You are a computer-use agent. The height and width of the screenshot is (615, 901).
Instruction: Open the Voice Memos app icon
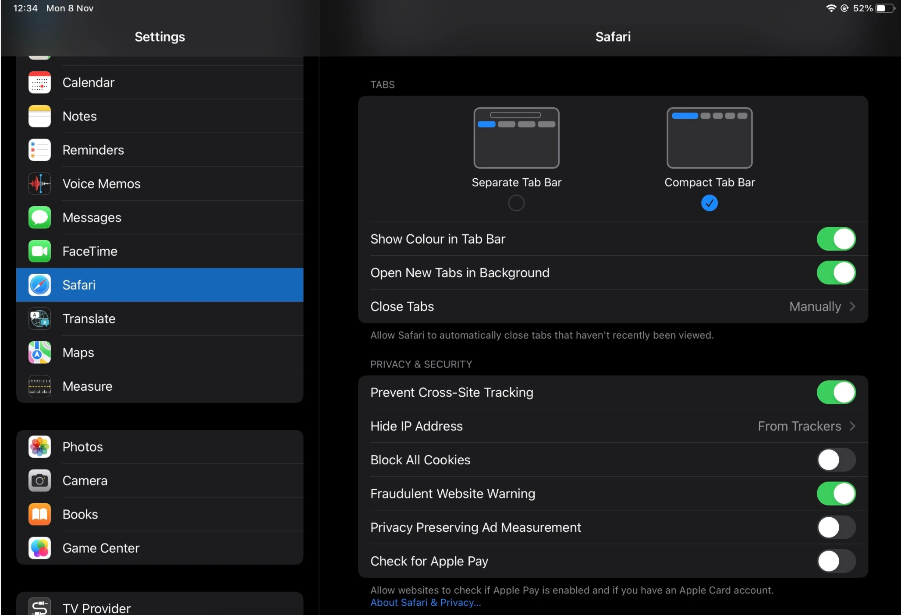pyautogui.click(x=39, y=184)
